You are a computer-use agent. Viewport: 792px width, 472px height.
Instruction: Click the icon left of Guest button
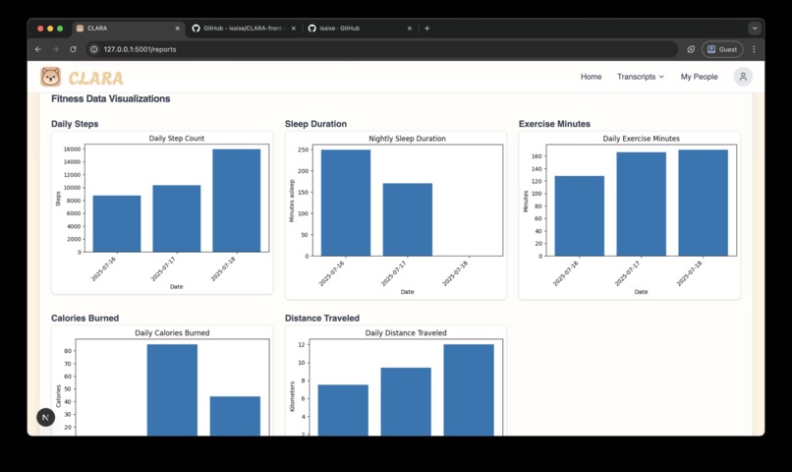point(691,49)
